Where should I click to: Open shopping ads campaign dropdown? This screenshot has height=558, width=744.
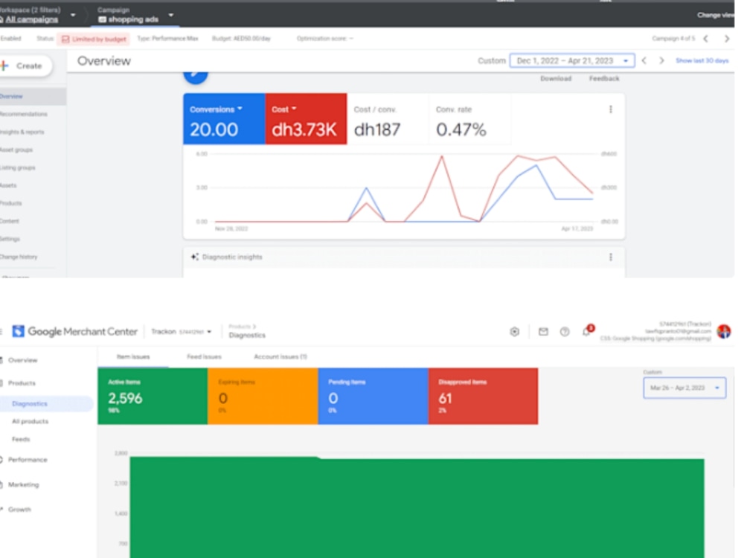(x=171, y=15)
